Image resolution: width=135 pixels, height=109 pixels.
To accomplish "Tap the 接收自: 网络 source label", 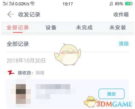I will coord(31,73).
